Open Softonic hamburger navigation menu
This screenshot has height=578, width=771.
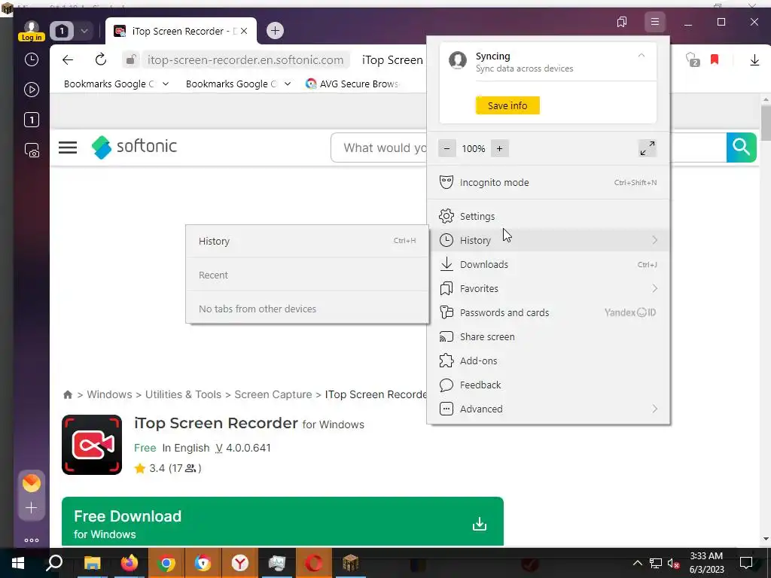coord(68,148)
